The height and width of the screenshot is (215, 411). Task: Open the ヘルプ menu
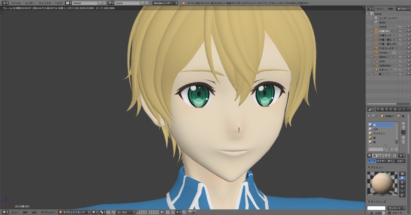click(x=59, y=3)
